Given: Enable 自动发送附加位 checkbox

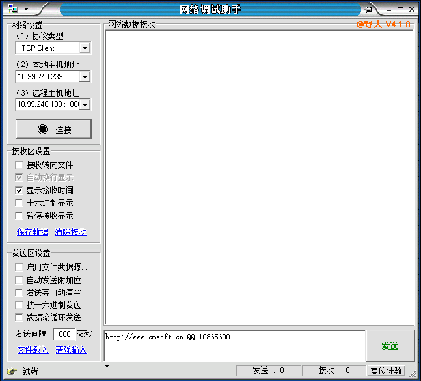Looking at the screenshot, I should point(19,280).
